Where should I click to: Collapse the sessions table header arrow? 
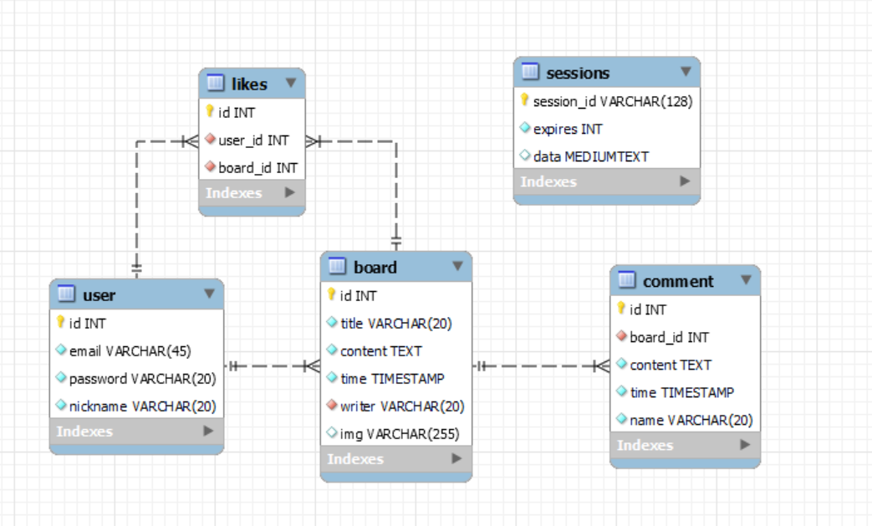pos(686,71)
